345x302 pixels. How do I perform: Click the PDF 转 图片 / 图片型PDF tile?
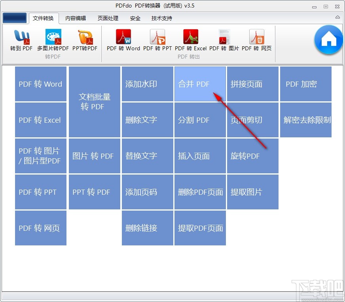point(41,156)
